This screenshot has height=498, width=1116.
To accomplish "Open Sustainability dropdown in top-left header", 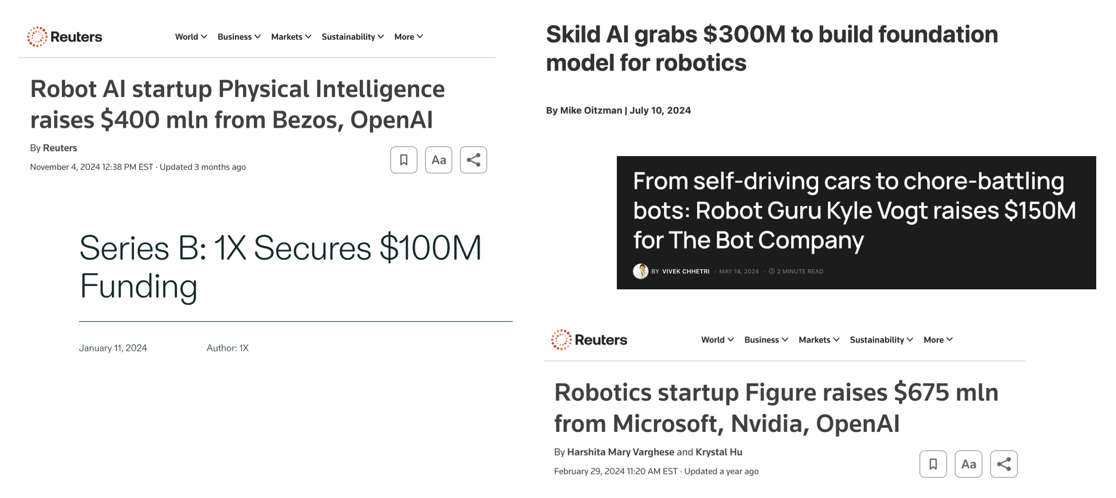I will (x=353, y=37).
